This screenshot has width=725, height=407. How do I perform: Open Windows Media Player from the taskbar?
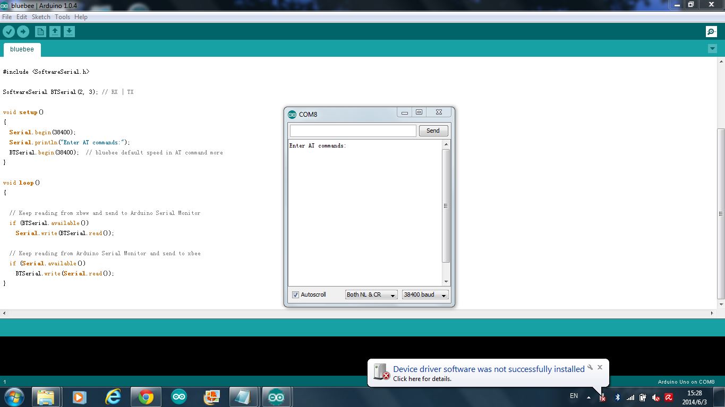coord(79,397)
